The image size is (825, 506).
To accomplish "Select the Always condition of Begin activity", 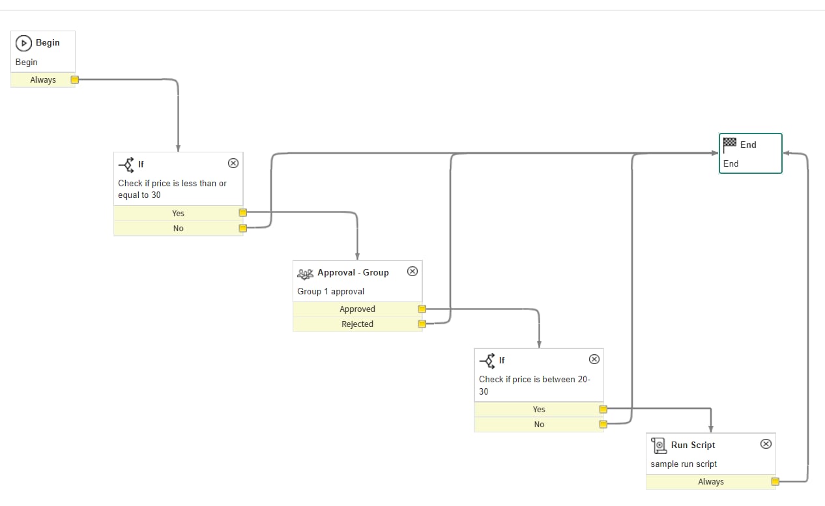I will 43,80.
